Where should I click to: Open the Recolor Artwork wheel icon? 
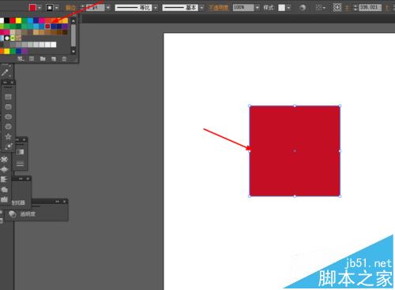click(303, 8)
